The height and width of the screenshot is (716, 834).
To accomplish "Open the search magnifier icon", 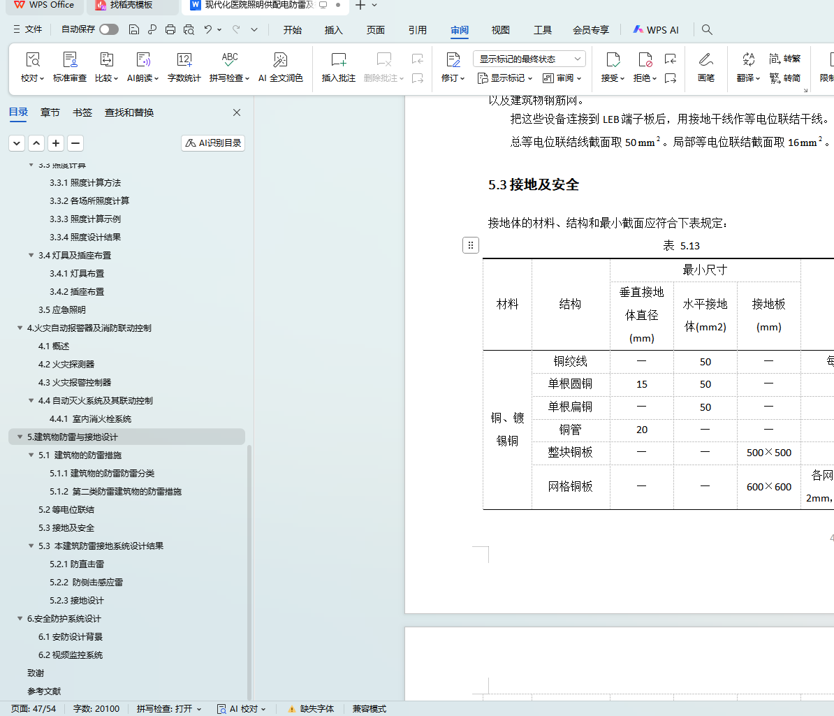I will pos(706,30).
